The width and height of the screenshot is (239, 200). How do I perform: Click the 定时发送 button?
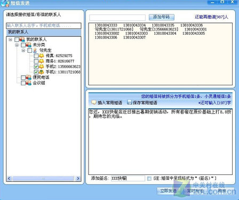click(x=195, y=191)
